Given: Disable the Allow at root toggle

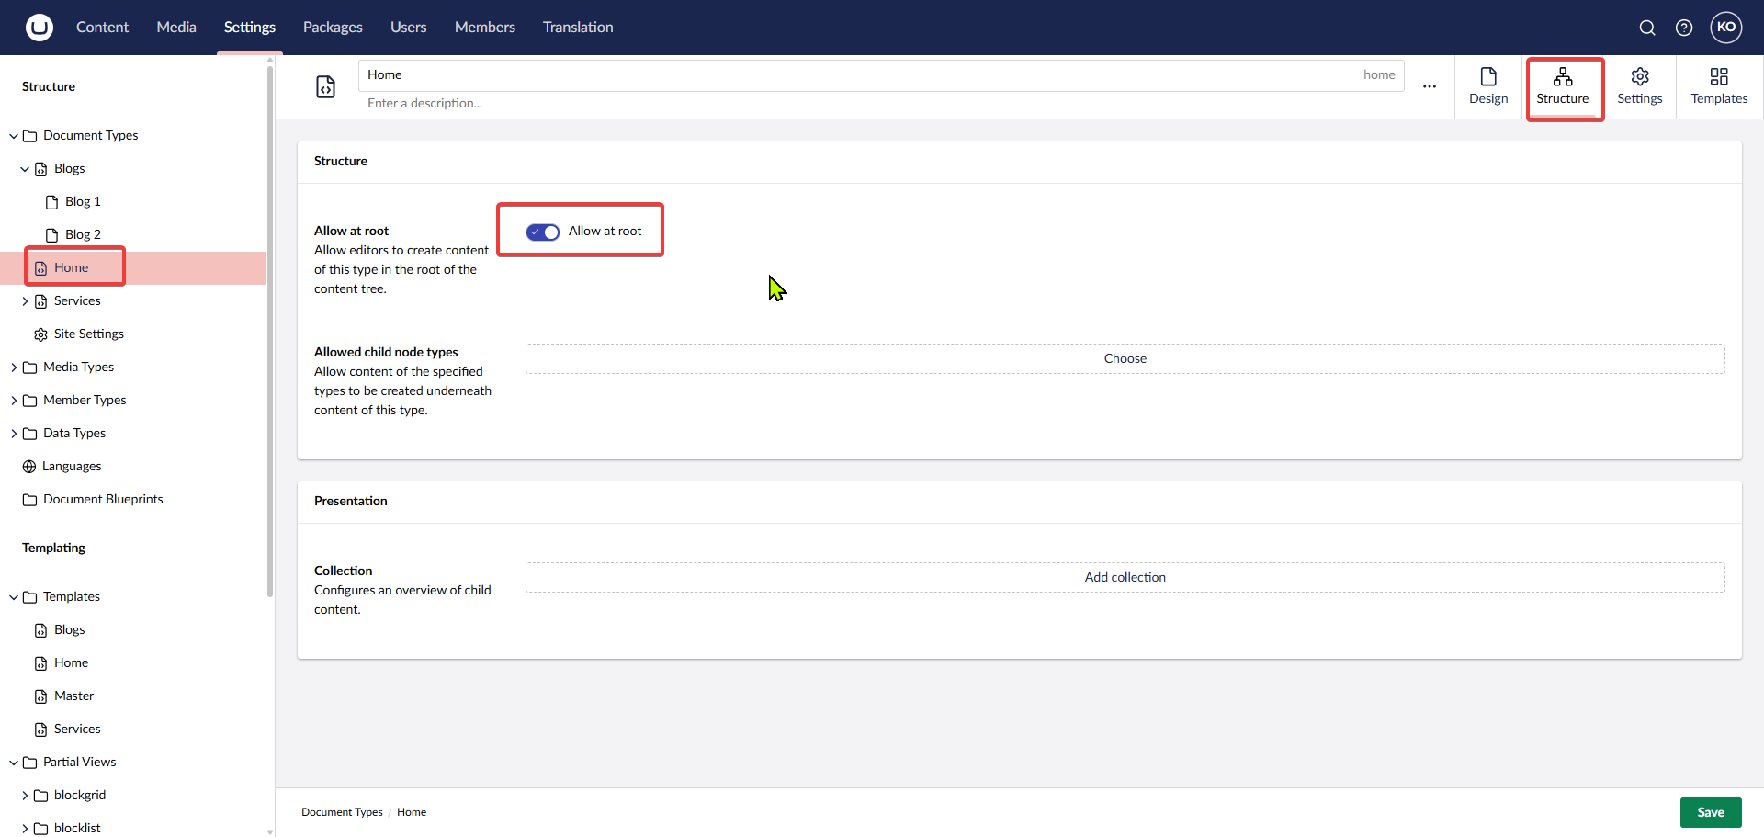Looking at the screenshot, I should click(543, 232).
